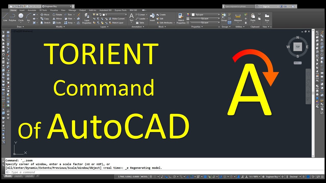The height and width of the screenshot is (183, 326).
Task: Activate the Copy command
Action: (45, 19)
